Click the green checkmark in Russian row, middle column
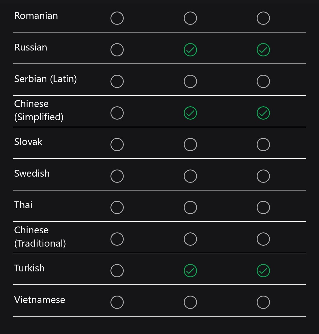319x334 pixels. click(x=190, y=50)
